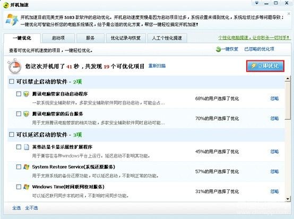Click the 全不选 deselect all link

pos(31,208)
